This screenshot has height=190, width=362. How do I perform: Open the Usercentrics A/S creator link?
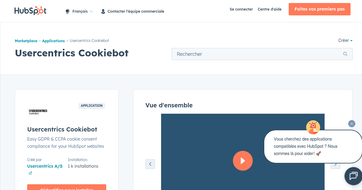point(45,166)
